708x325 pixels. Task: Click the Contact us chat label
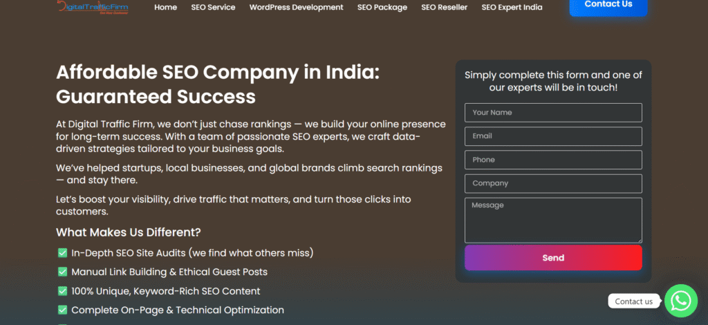(x=633, y=301)
